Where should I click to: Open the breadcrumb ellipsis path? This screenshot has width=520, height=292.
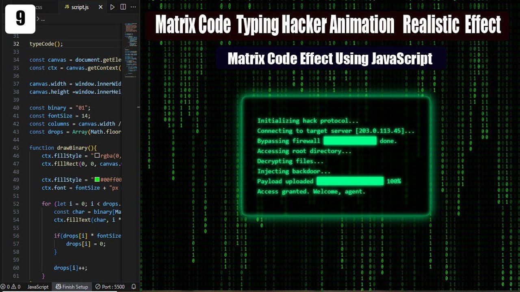43,19
